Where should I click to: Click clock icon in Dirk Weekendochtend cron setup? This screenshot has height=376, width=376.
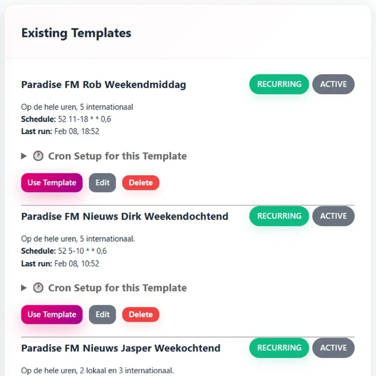[x=38, y=288]
